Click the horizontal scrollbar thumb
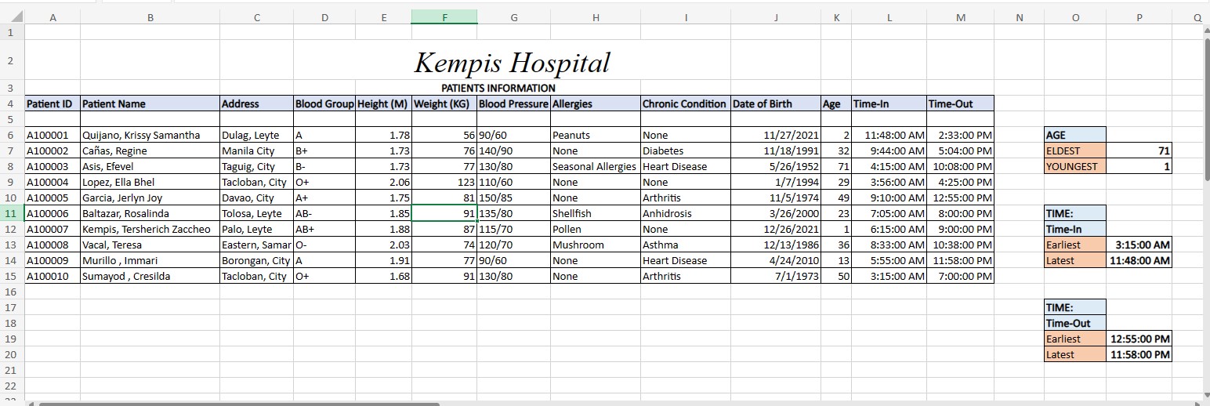Viewport: 1210px width, 406px height. (239, 403)
